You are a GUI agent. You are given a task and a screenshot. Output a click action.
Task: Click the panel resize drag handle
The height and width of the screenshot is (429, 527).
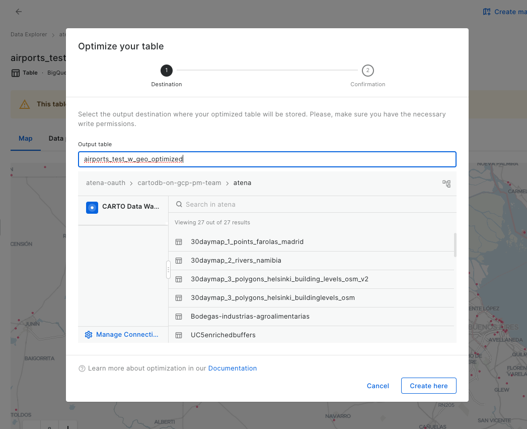pos(168,270)
